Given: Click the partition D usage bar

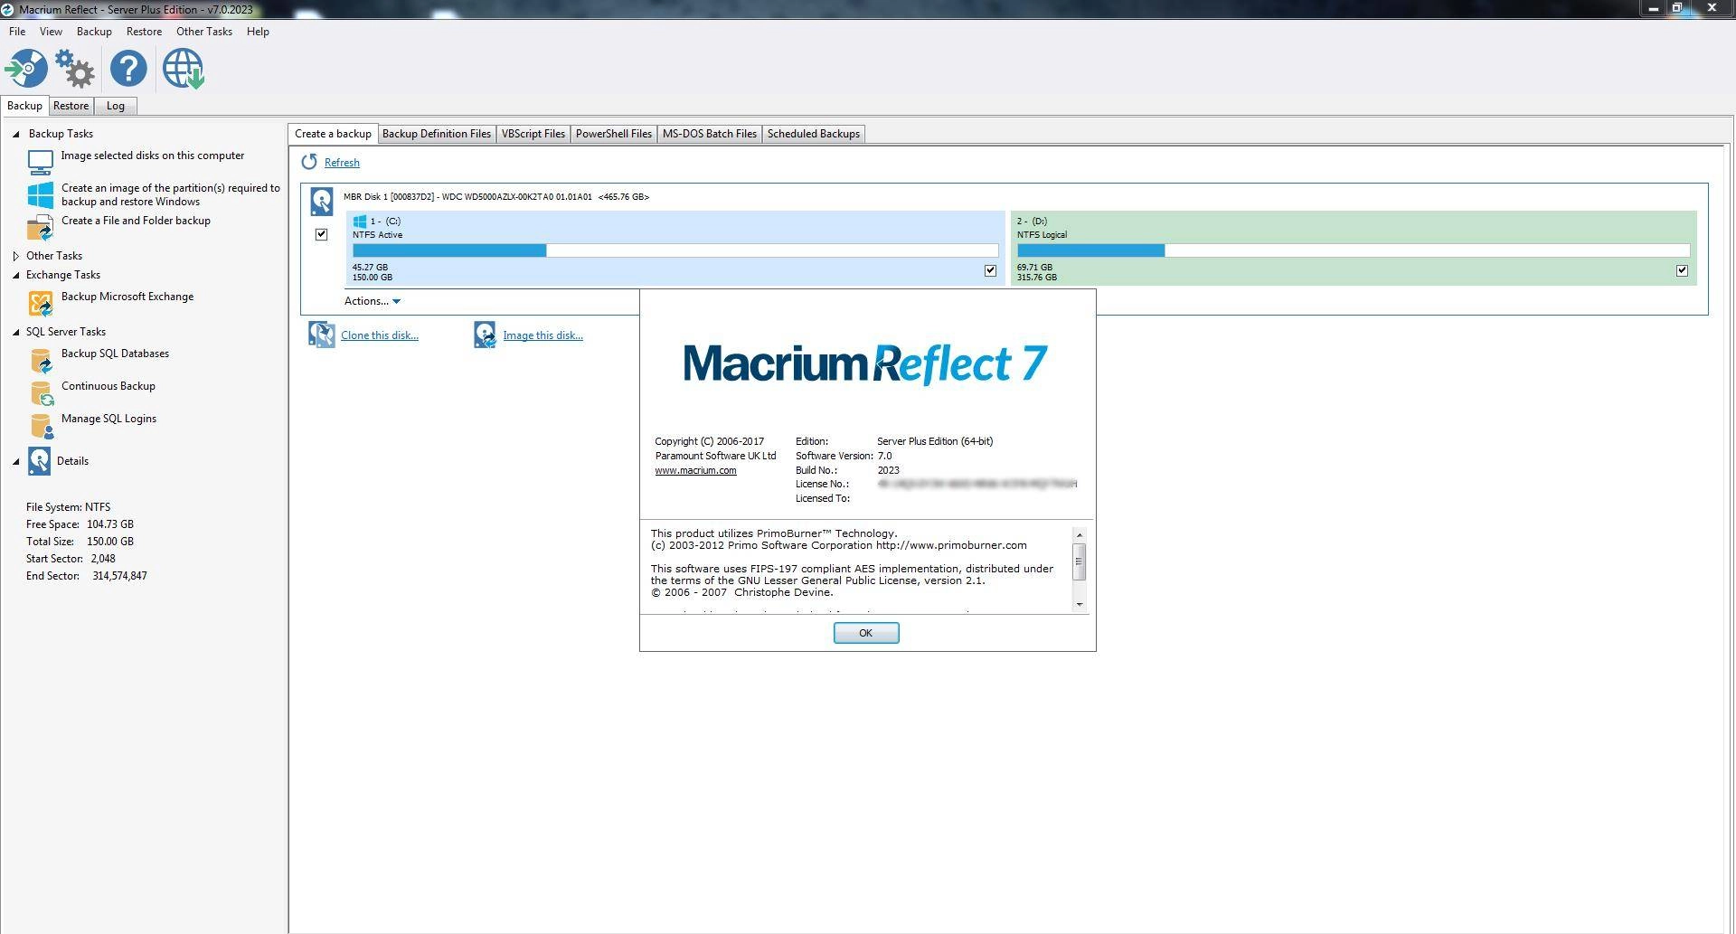Looking at the screenshot, I should point(1354,250).
